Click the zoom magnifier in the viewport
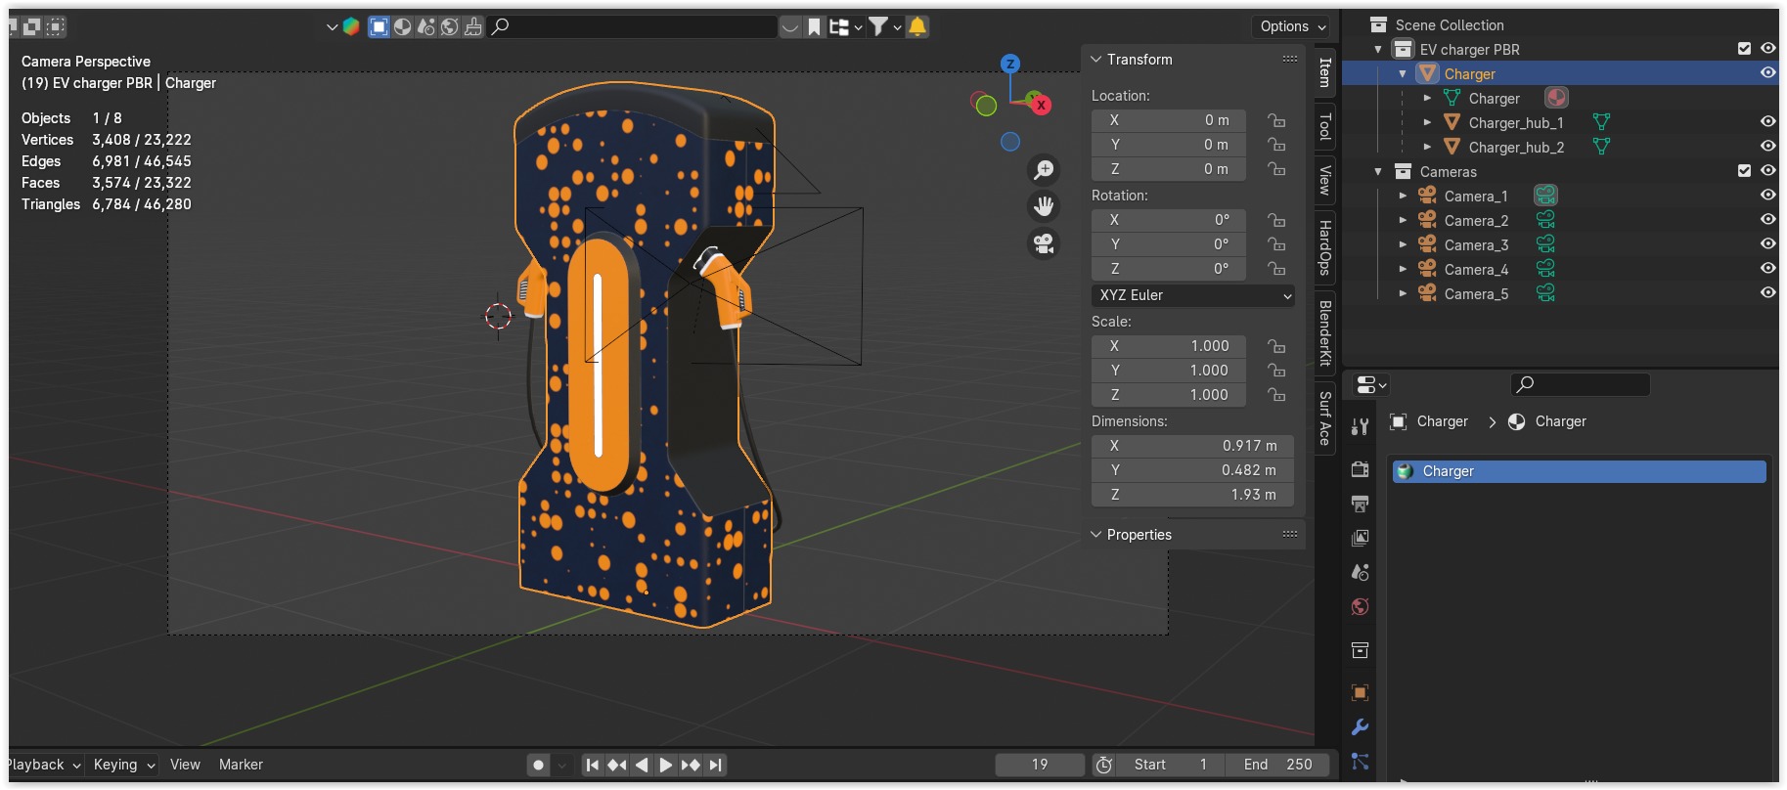The height and width of the screenshot is (790, 1787). [1045, 170]
